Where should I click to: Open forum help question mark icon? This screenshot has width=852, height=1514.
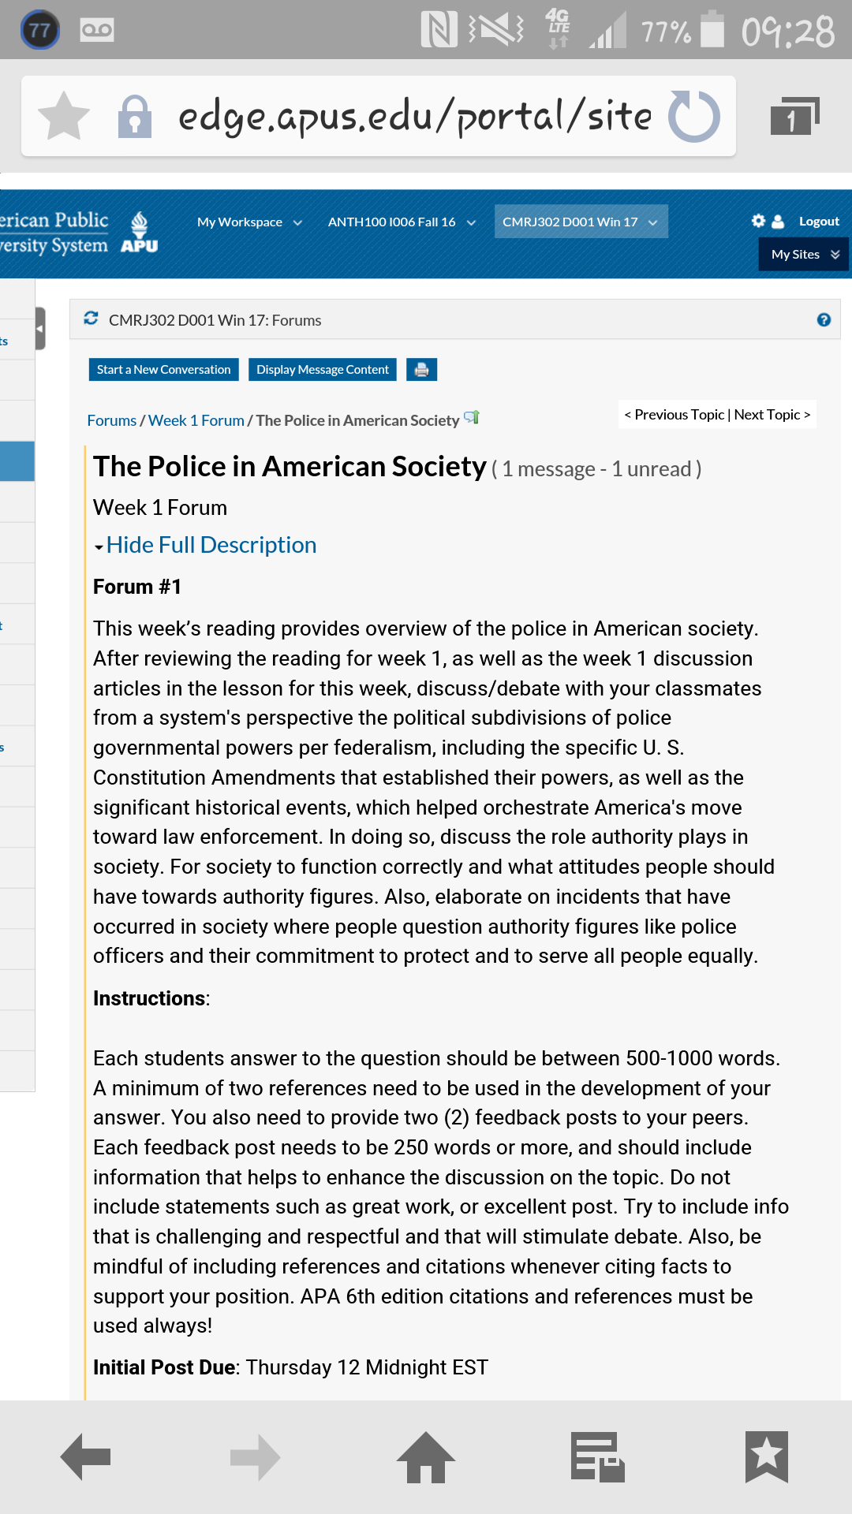824,319
